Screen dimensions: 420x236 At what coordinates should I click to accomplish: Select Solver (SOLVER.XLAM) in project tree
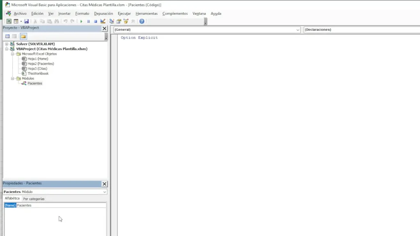pos(35,44)
